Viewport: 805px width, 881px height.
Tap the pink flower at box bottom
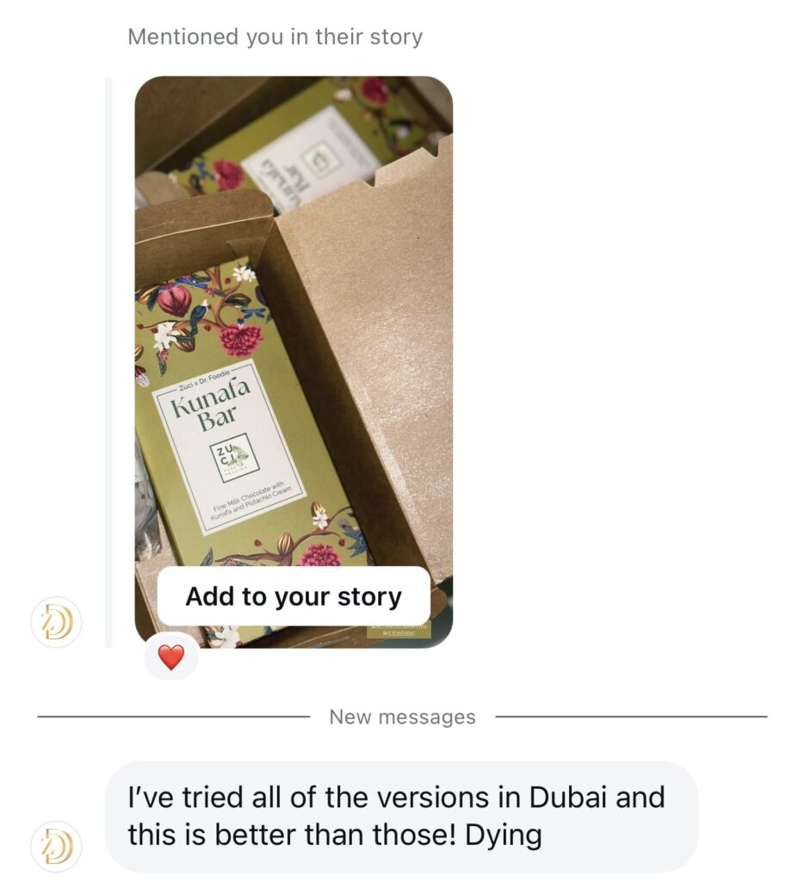point(321,554)
